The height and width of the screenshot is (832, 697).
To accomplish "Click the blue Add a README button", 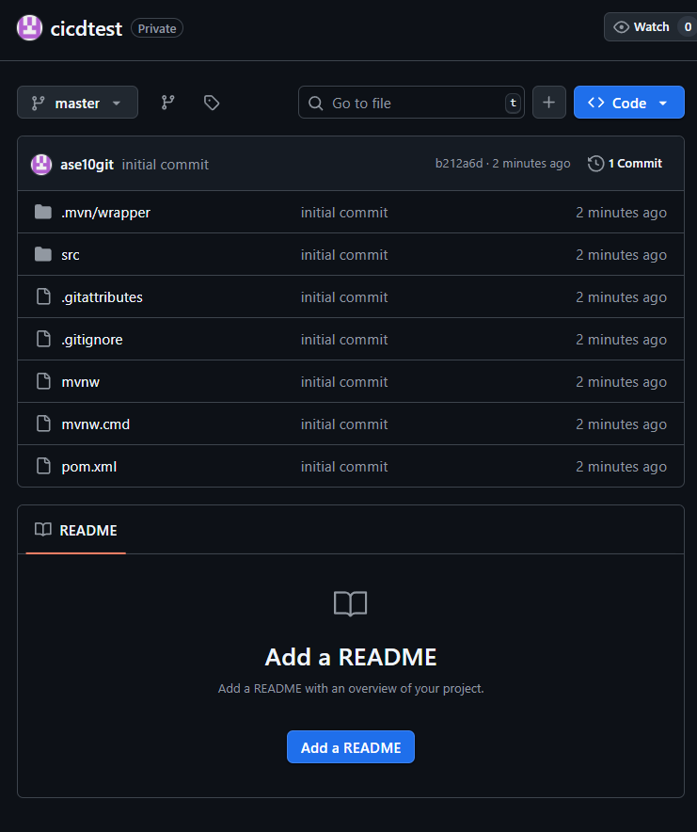I will pos(351,747).
